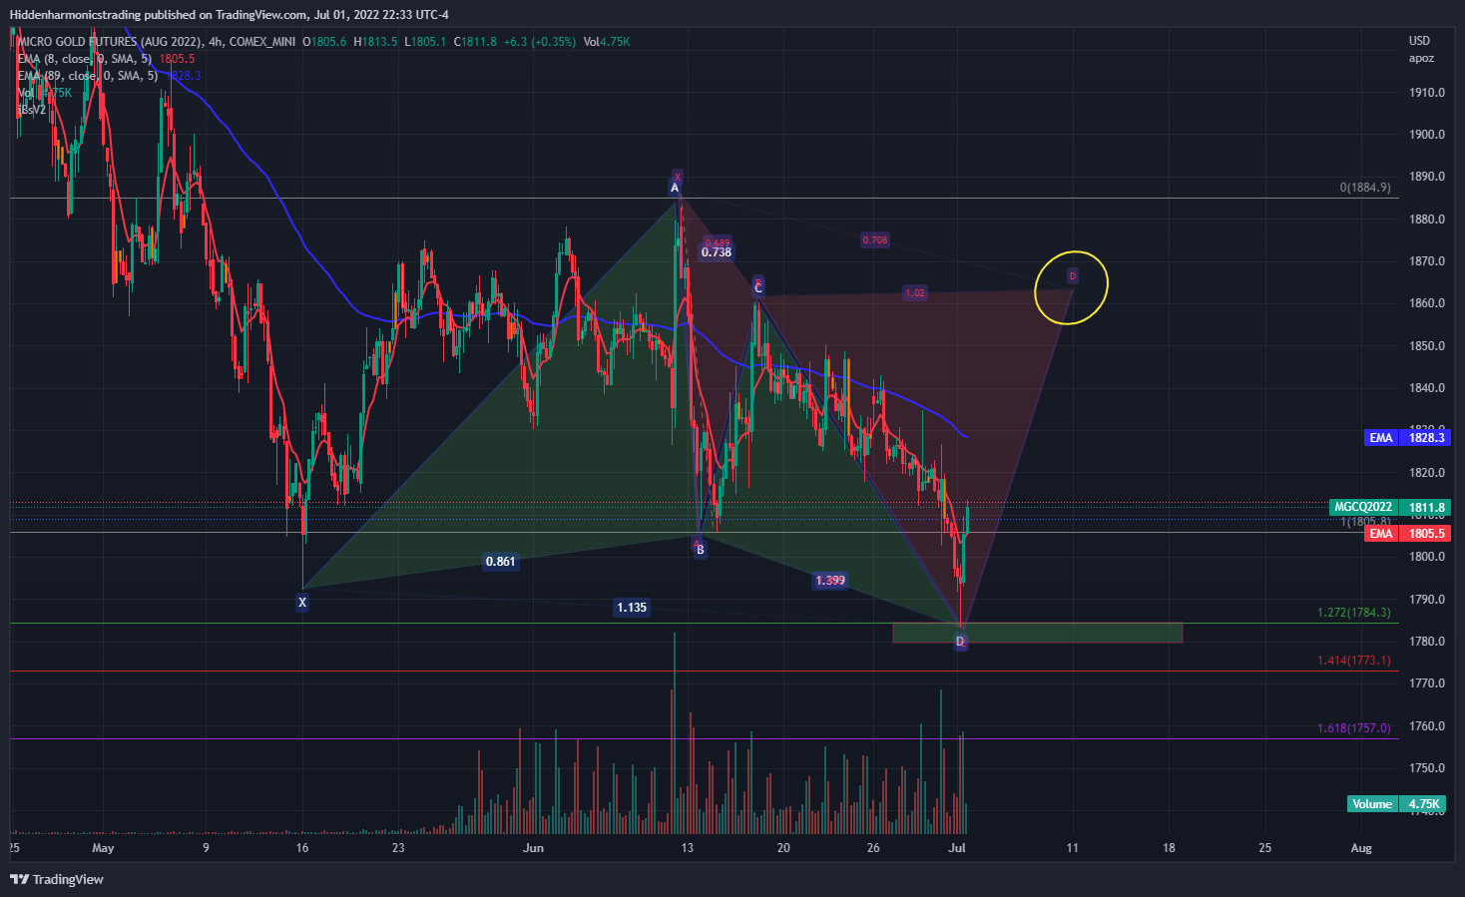Click the 11 date label on the time axis
Image resolution: width=1465 pixels, height=897 pixels.
(x=1073, y=848)
